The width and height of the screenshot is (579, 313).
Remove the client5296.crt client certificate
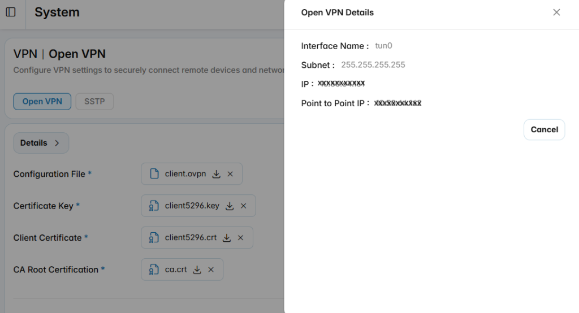(240, 238)
